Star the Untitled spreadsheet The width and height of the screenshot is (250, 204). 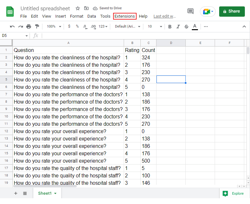tap(78, 8)
